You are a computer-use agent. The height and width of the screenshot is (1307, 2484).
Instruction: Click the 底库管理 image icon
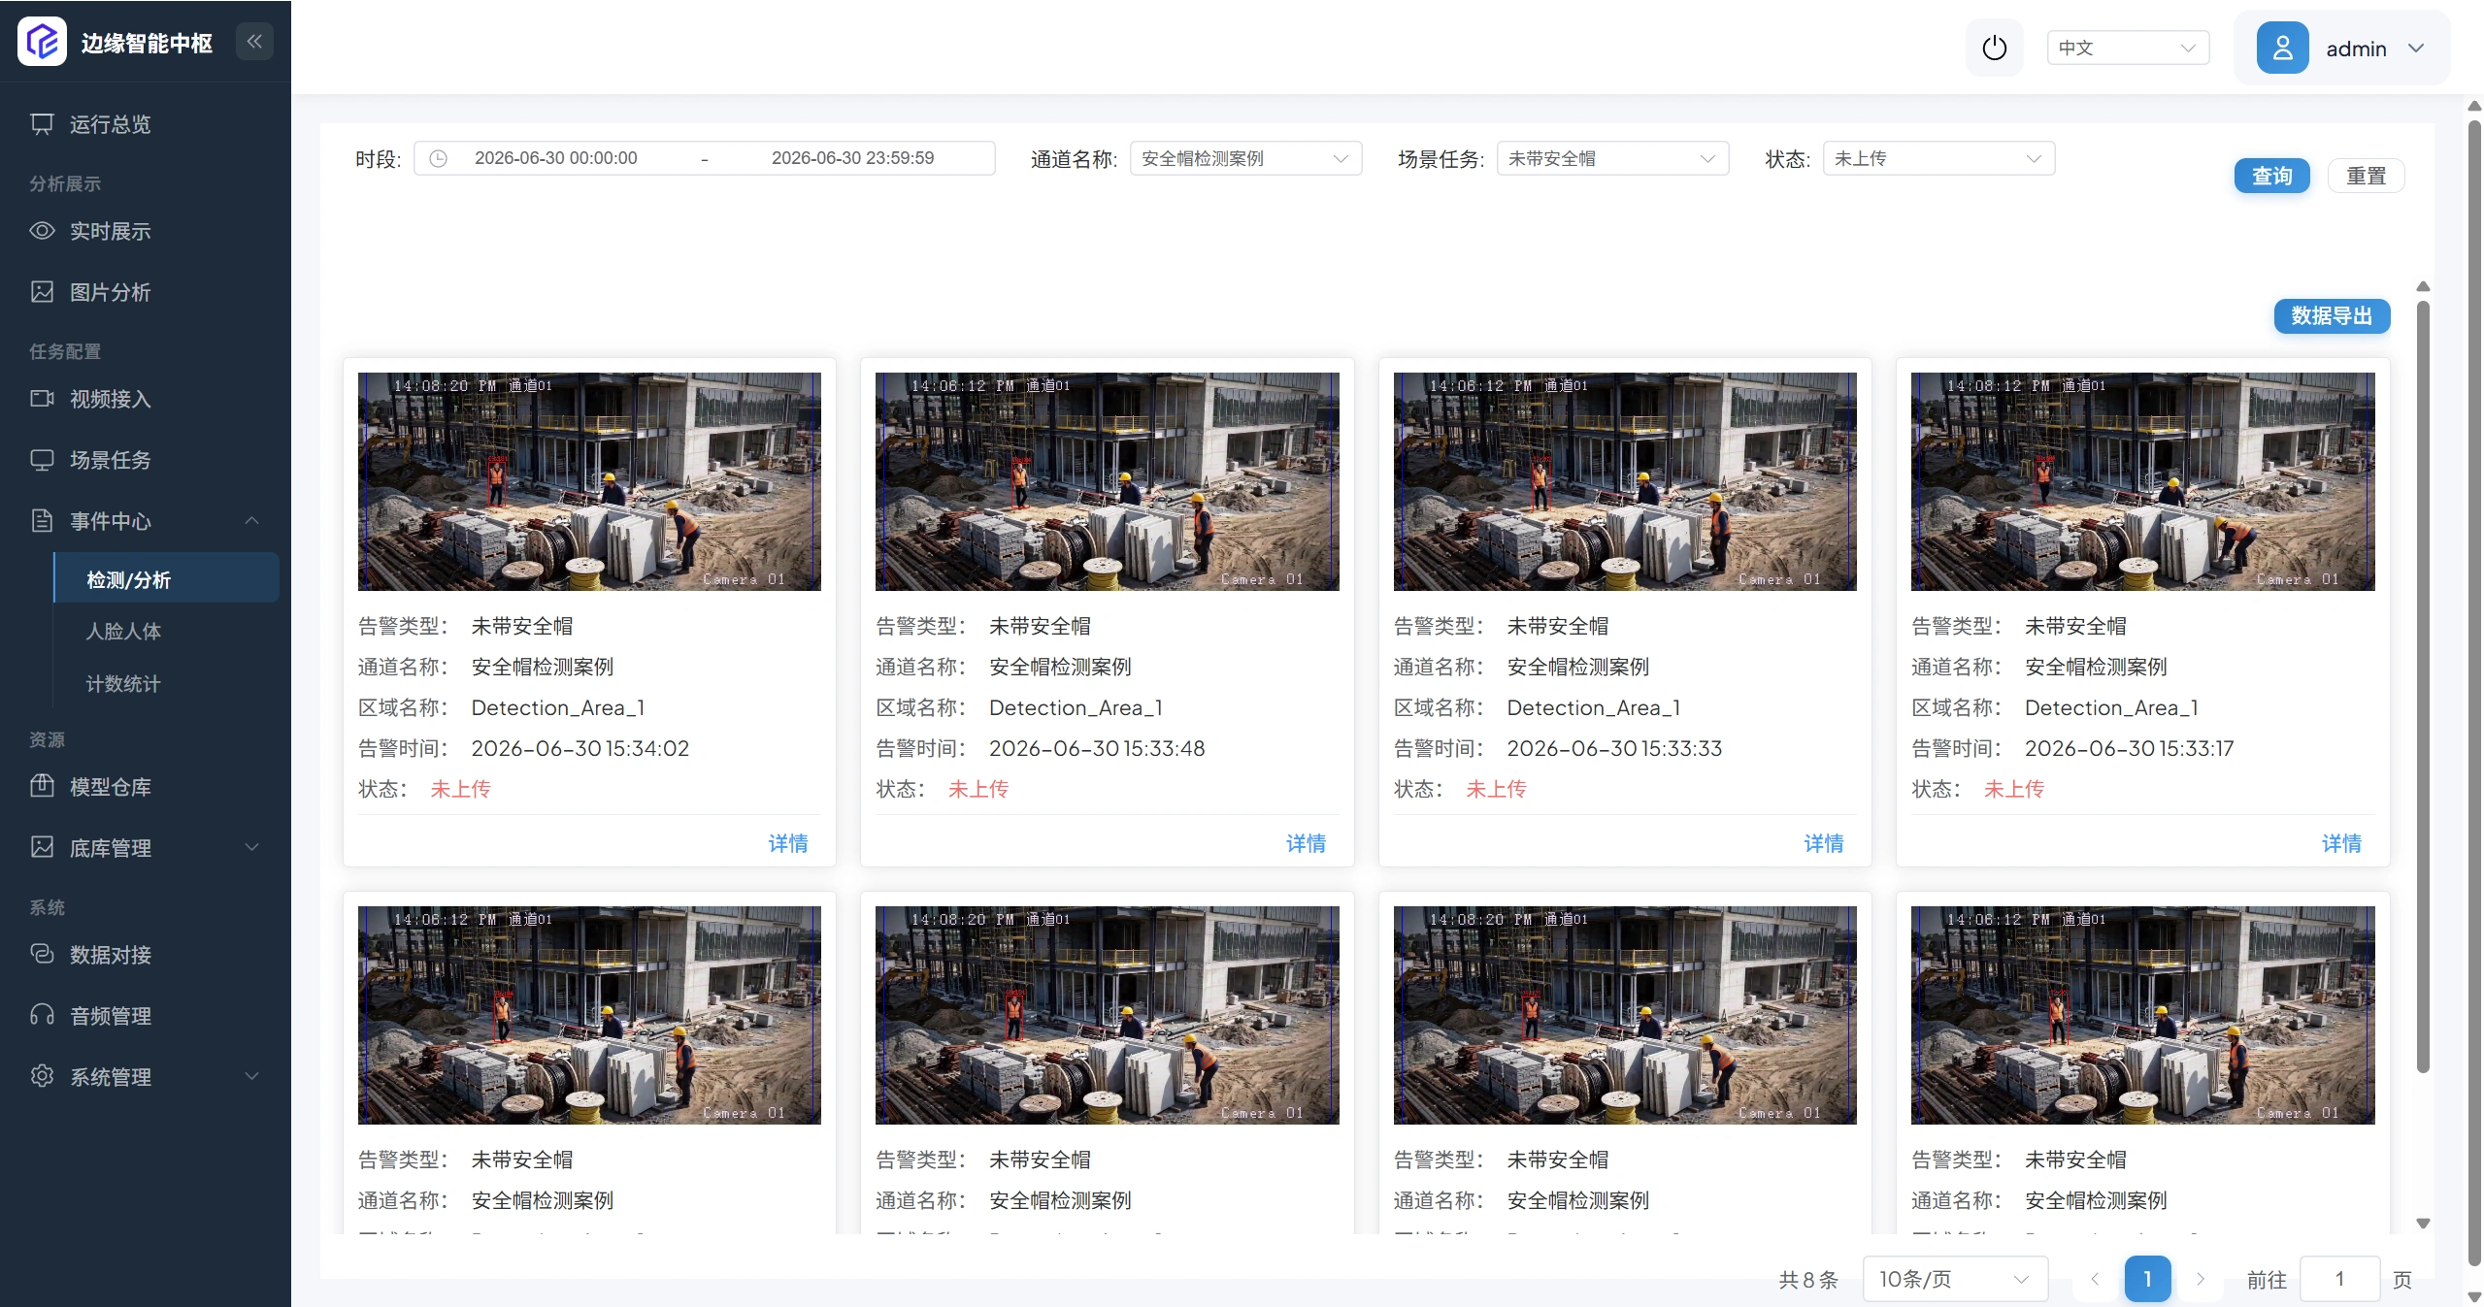point(42,847)
